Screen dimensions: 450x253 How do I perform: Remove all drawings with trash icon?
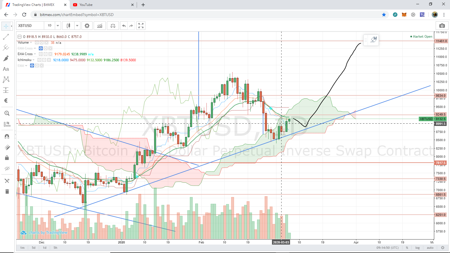tap(7, 191)
